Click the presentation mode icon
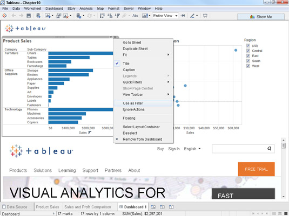Screen dimensions: 289x216 pos(205,16)
